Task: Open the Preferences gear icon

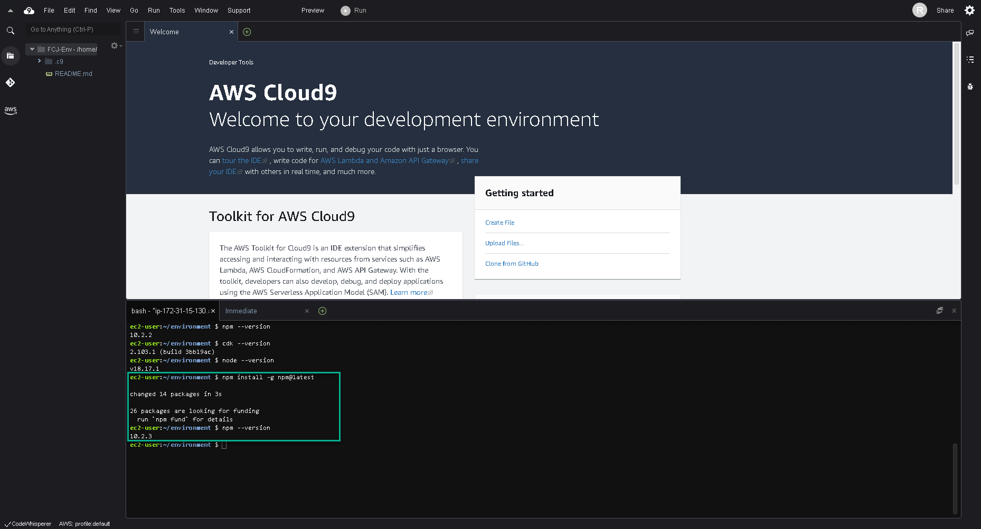Action: [969, 10]
